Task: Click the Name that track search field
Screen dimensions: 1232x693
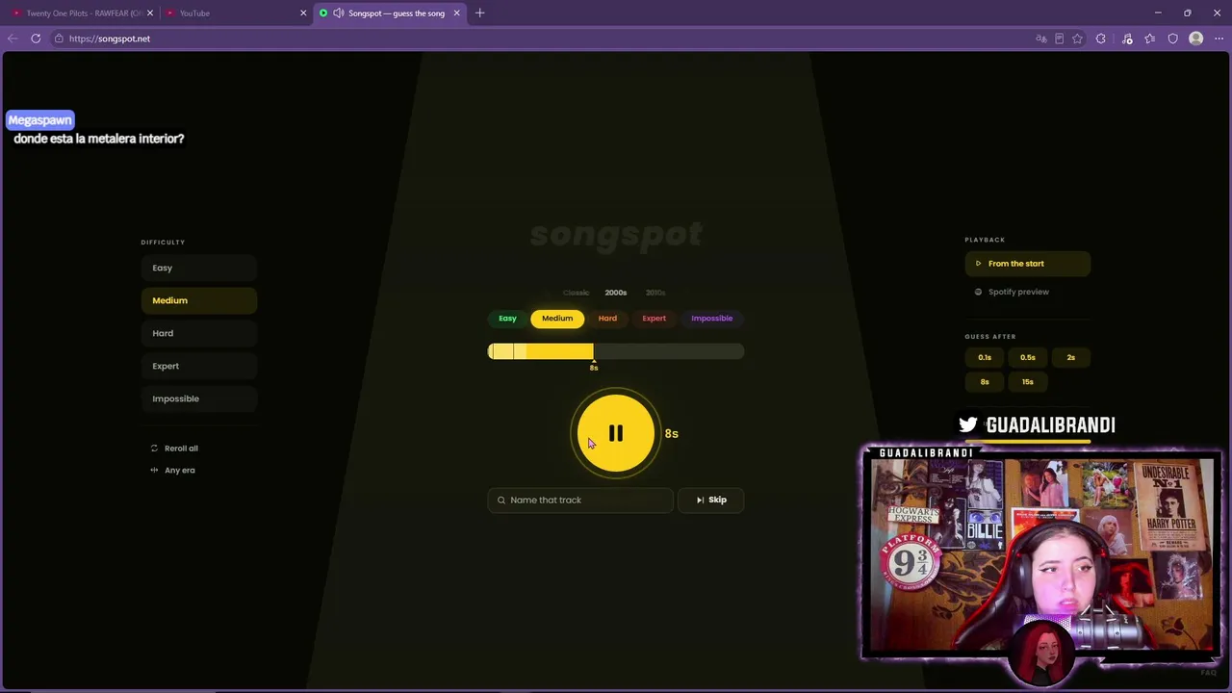Action: [x=580, y=500]
